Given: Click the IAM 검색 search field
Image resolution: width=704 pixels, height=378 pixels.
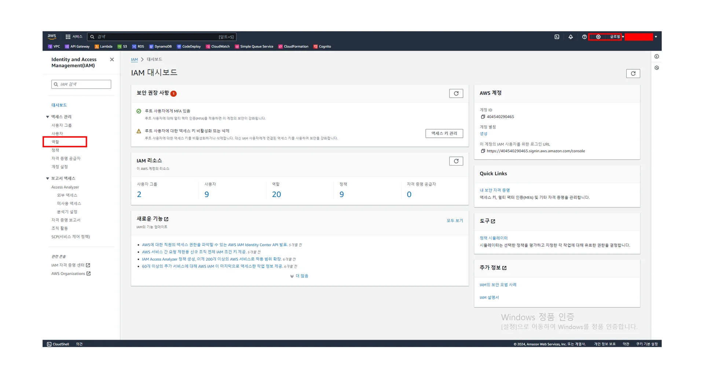Looking at the screenshot, I should pyautogui.click(x=81, y=84).
